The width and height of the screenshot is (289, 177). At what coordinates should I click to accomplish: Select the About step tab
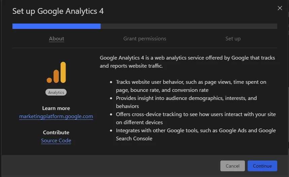57,39
